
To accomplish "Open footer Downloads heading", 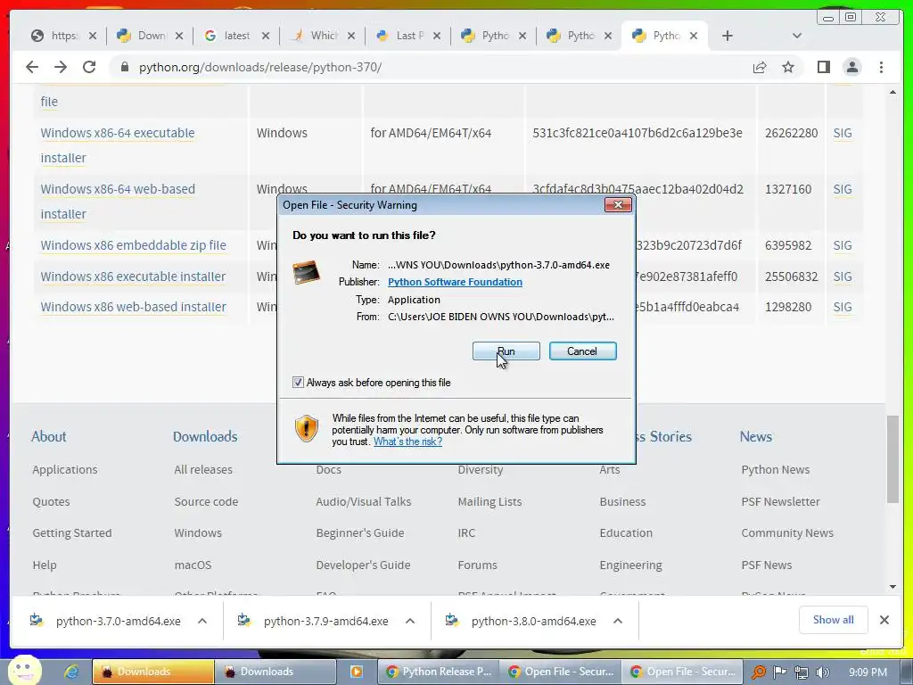I will pyautogui.click(x=205, y=436).
